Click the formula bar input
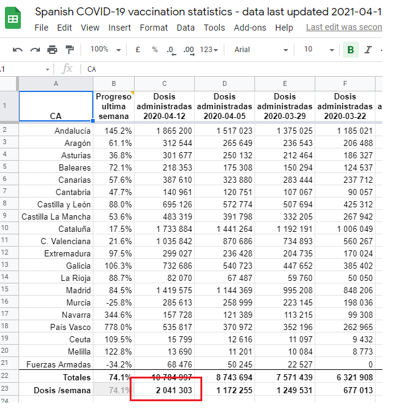Screen dimensions: 402x411 [234, 69]
